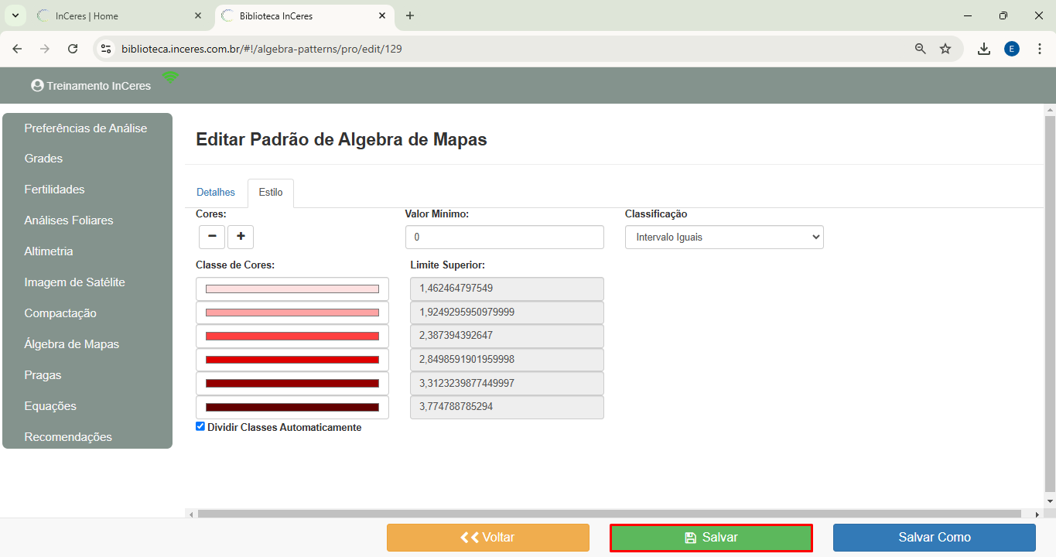Screen dimensions: 1056x557
Task: Open the tab search dropdown arrow
Action: [14, 15]
